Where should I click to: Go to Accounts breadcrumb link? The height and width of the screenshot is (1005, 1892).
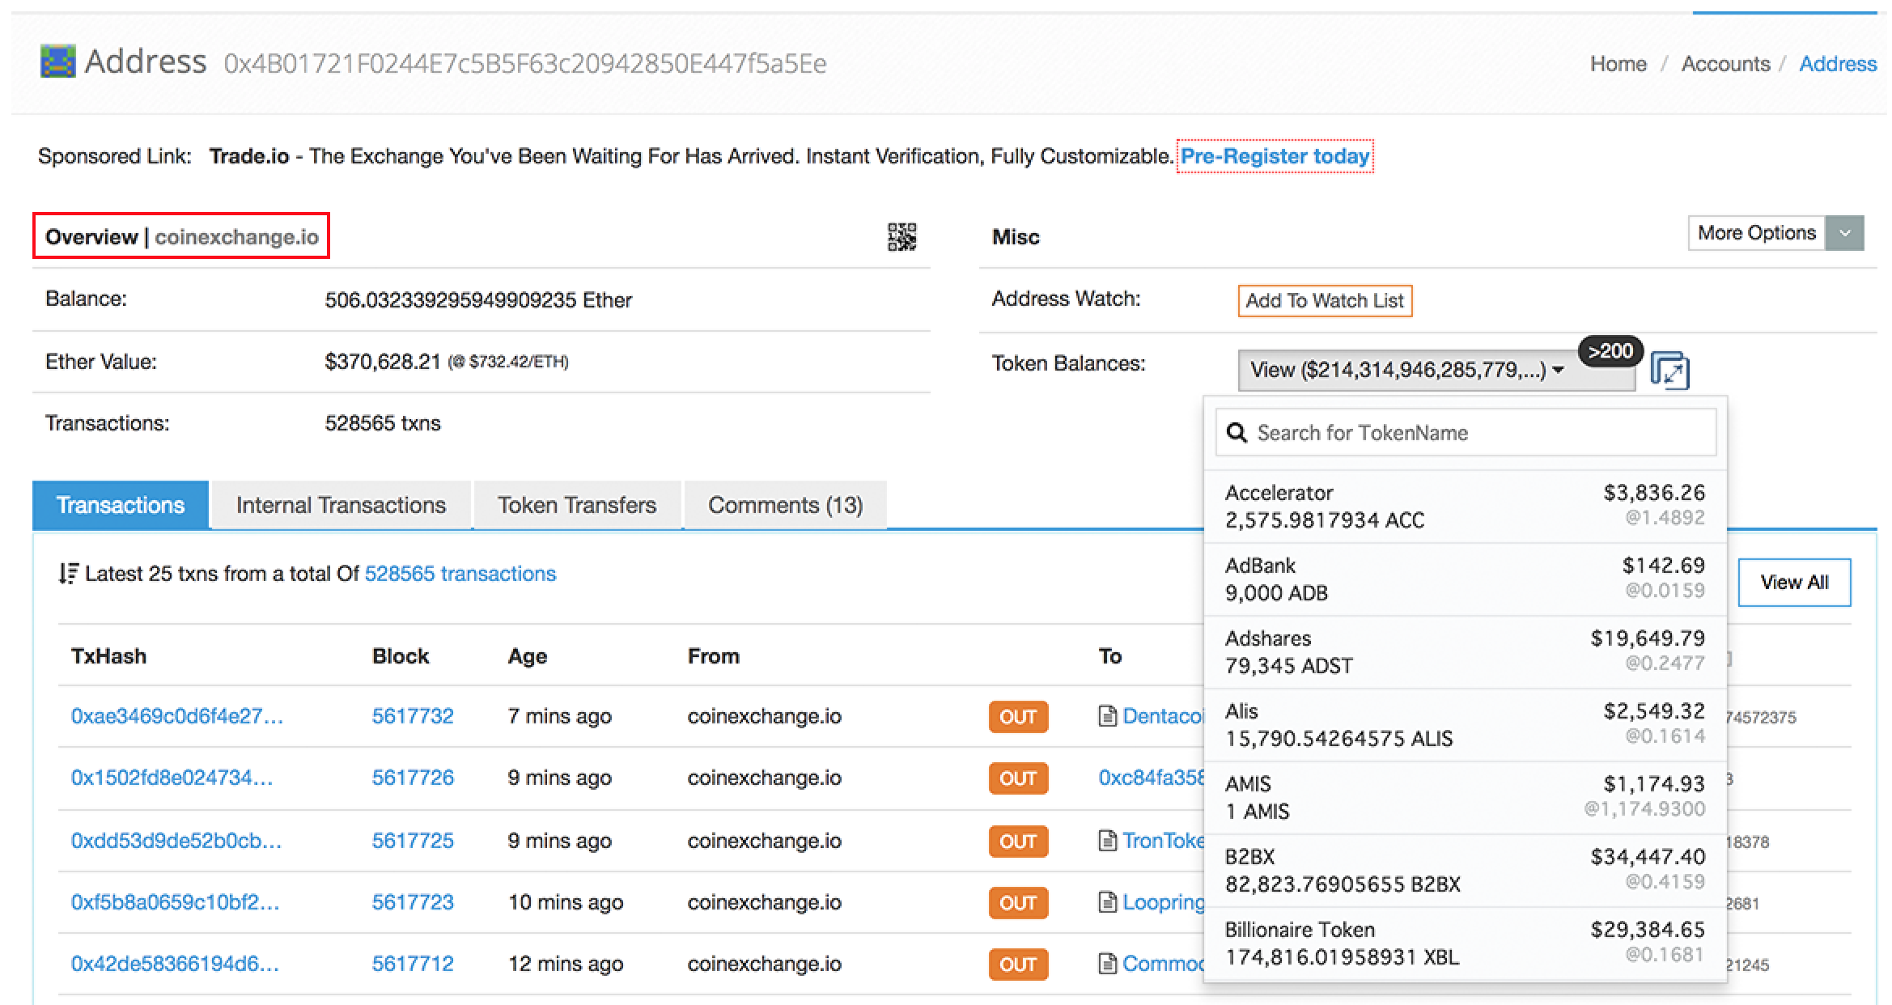point(1725,64)
